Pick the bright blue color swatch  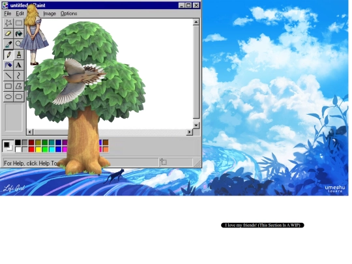pyautogui.click(x=59, y=149)
